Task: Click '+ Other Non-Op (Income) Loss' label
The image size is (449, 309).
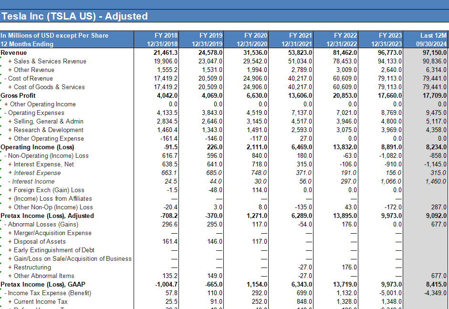Action: click(51, 207)
